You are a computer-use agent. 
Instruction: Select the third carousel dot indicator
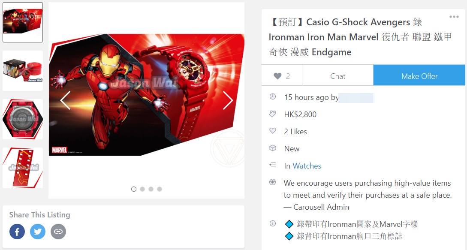tap(151, 189)
